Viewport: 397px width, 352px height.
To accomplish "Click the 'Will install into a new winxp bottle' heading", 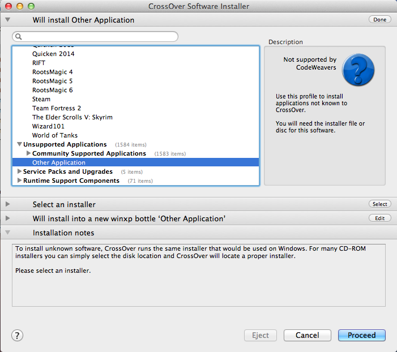I will tap(129, 218).
